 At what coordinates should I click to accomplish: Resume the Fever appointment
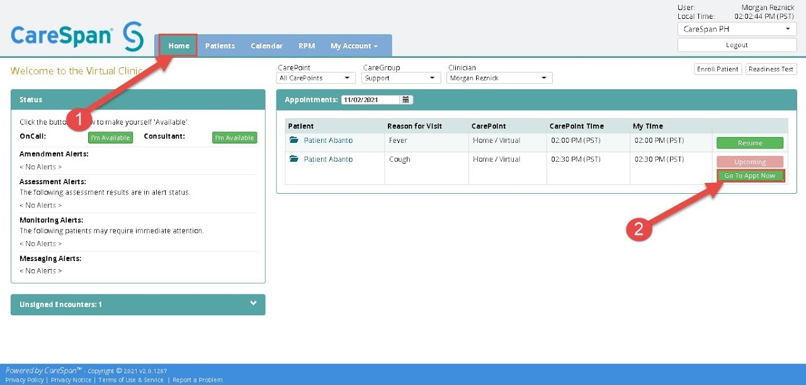(x=750, y=143)
